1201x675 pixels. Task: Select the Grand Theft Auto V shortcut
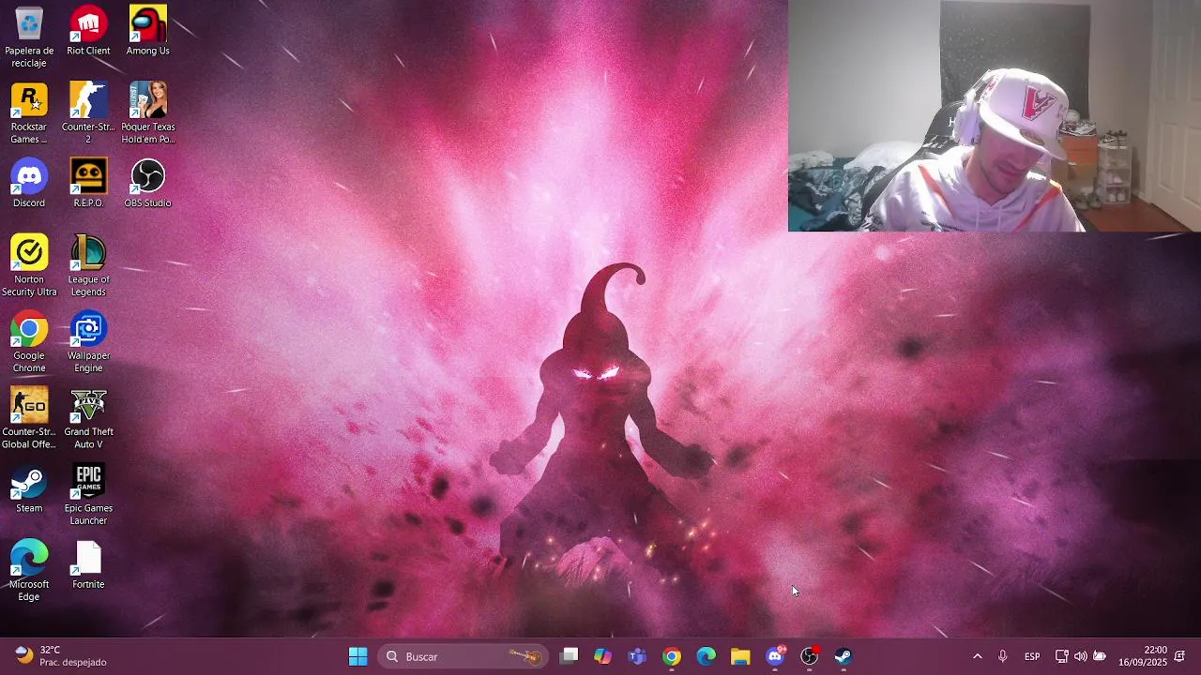[x=88, y=419]
